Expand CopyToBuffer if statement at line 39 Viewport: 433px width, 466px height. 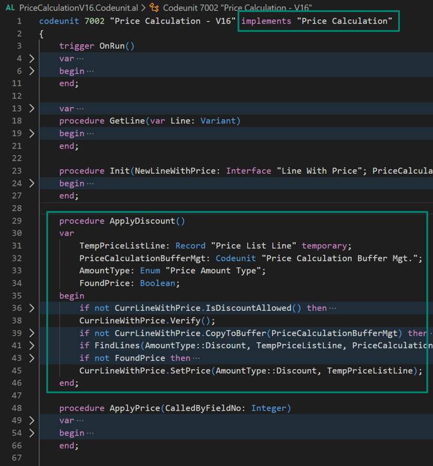click(x=31, y=333)
